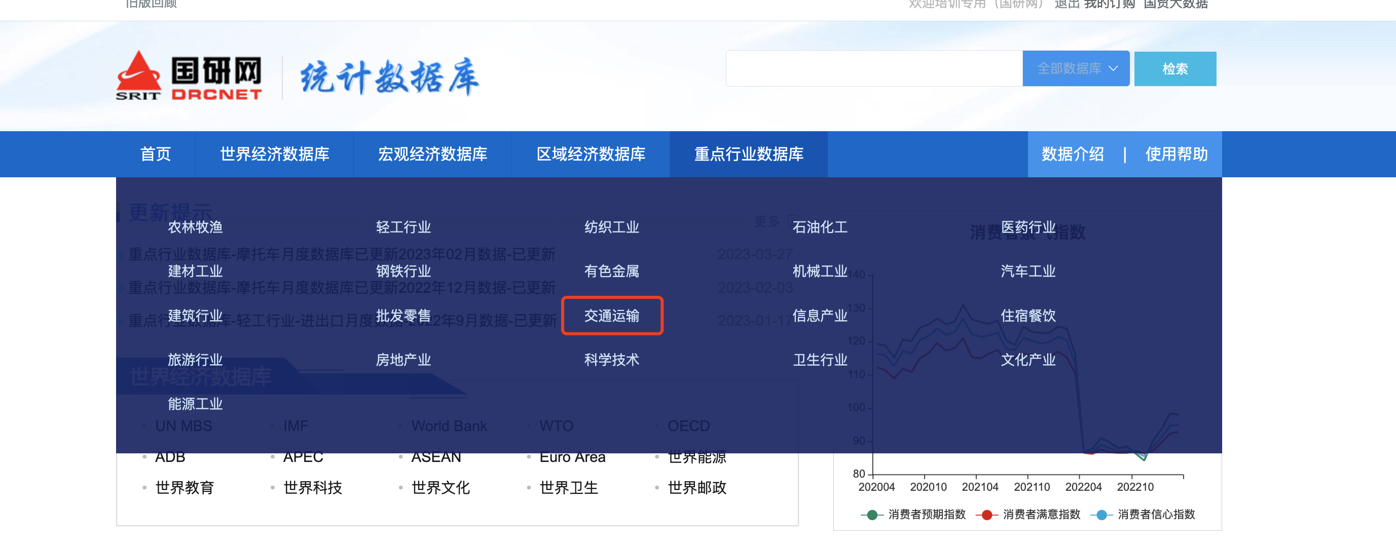Select 房地产业 industry
The image size is (1396, 542).
click(403, 360)
